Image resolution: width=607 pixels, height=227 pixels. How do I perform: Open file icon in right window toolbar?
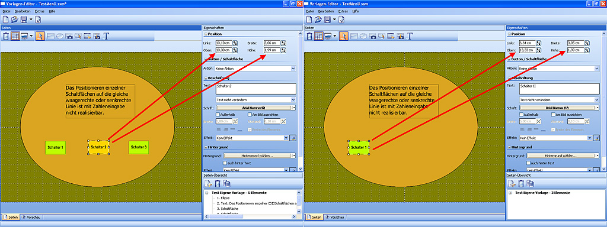(318, 20)
